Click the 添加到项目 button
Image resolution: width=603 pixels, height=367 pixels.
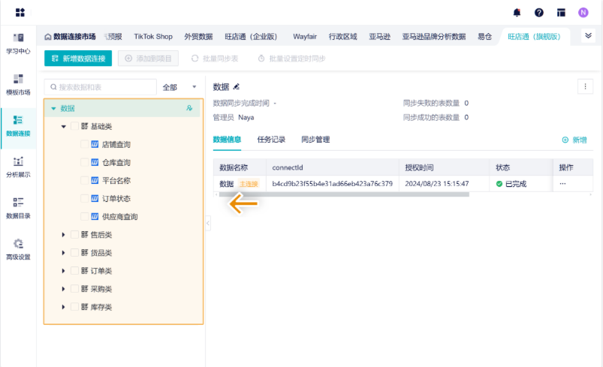[148, 59]
